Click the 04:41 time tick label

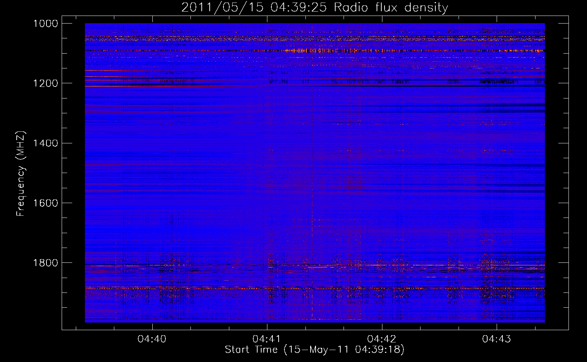tap(267, 339)
